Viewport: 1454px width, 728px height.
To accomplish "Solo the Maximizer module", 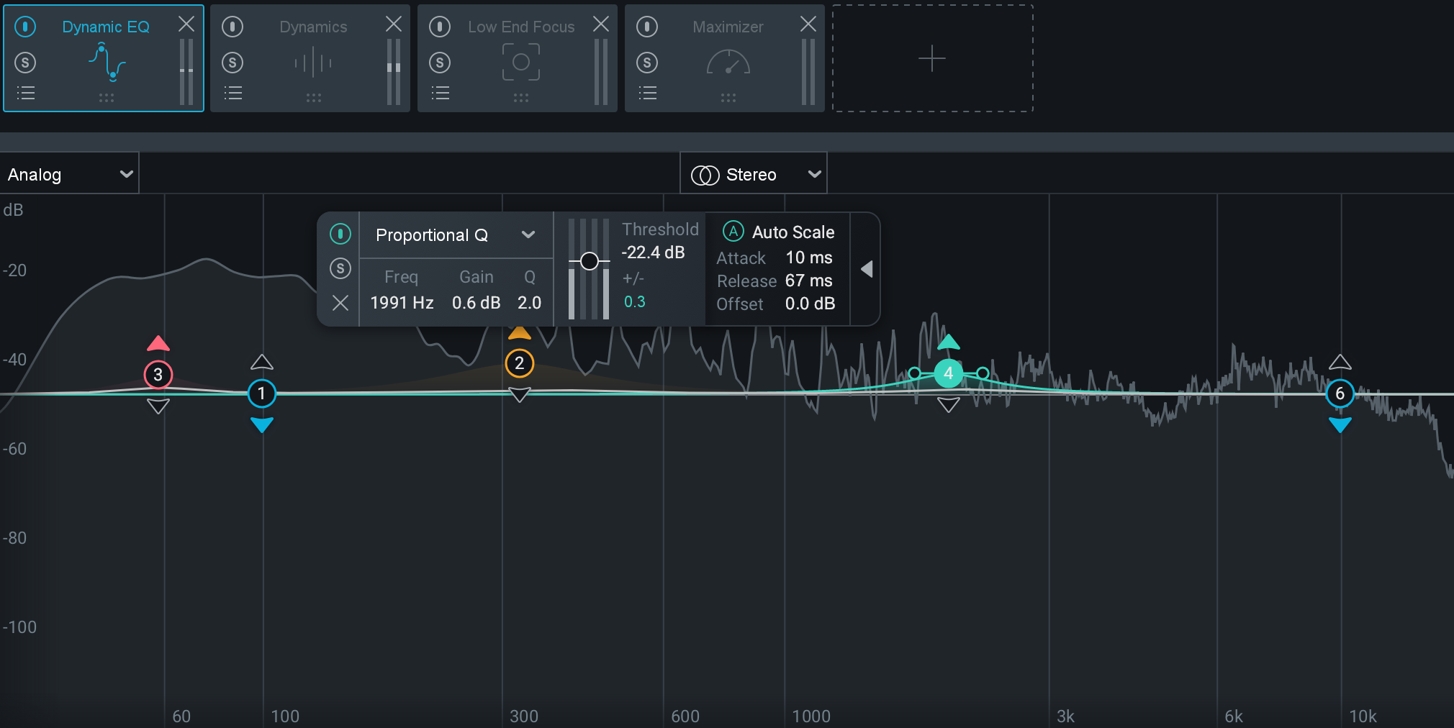I will (647, 63).
